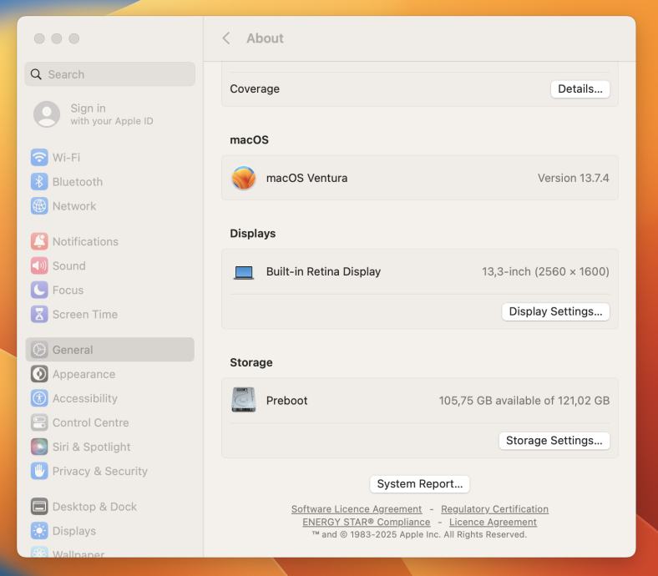Screen dimensions: 658x576
Task: Open the Accessibility icon
Action: click(x=39, y=398)
